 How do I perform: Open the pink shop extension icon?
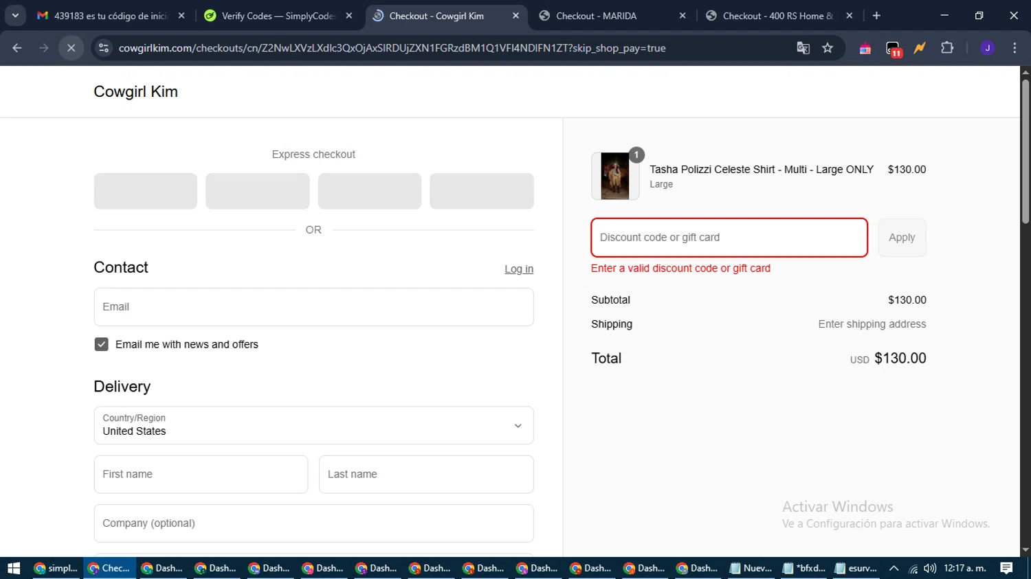coord(865,48)
